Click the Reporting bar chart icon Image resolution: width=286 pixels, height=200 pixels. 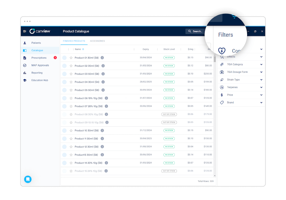point(25,73)
